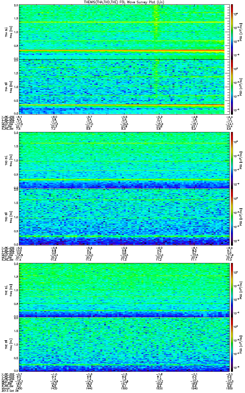Click the THD B∥ freq [Hz] axis label

click(8, 216)
